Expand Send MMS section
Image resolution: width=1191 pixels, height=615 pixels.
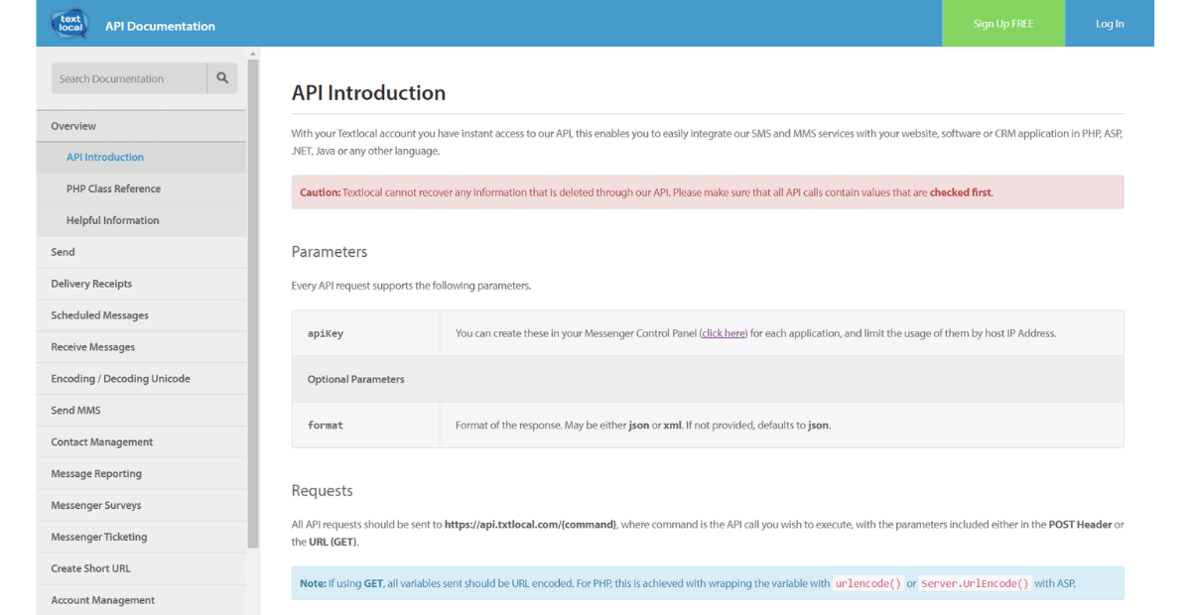coord(141,411)
